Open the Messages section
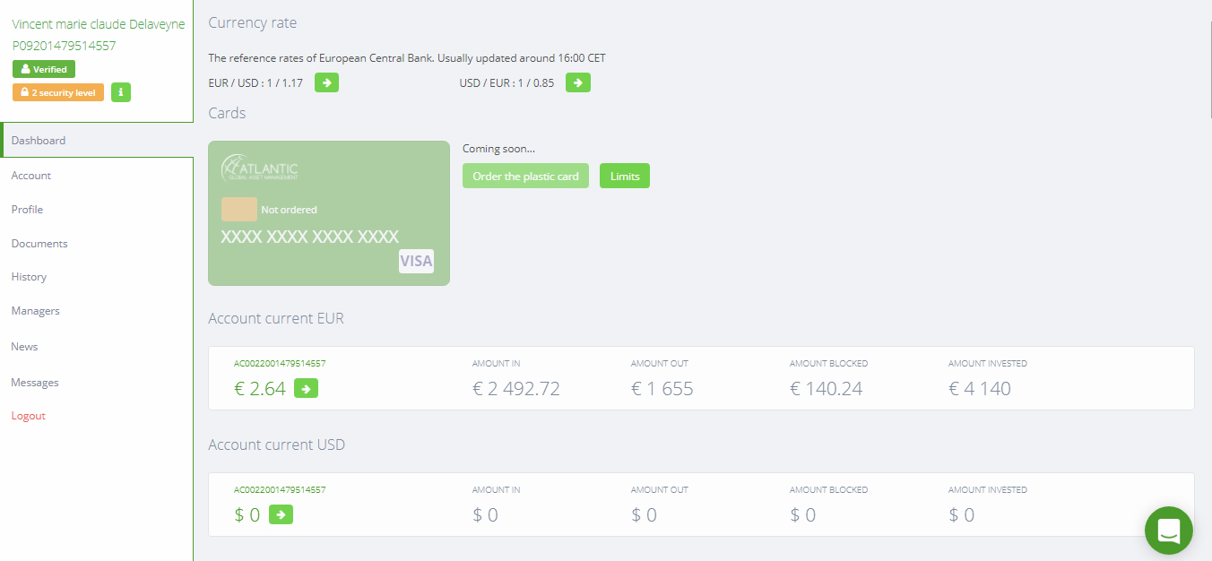The image size is (1212, 561). [35, 383]
